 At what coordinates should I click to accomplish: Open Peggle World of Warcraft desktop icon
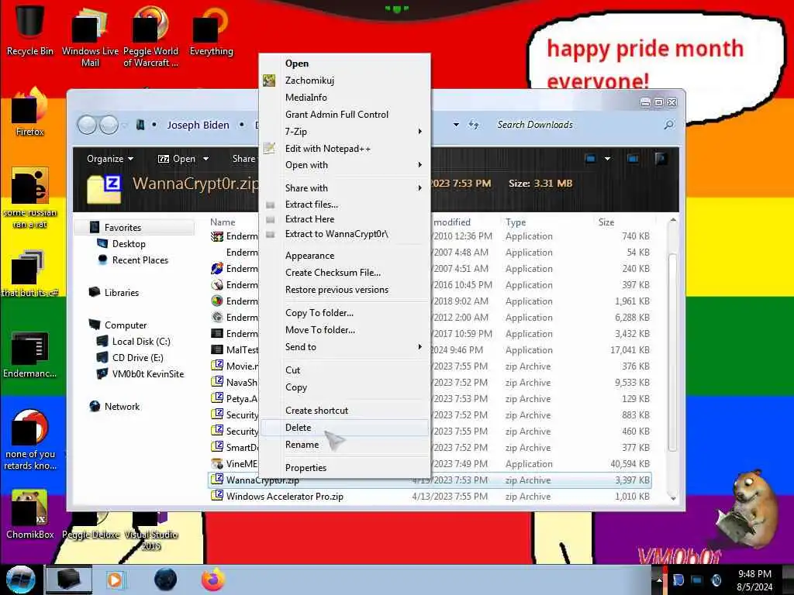150,36
